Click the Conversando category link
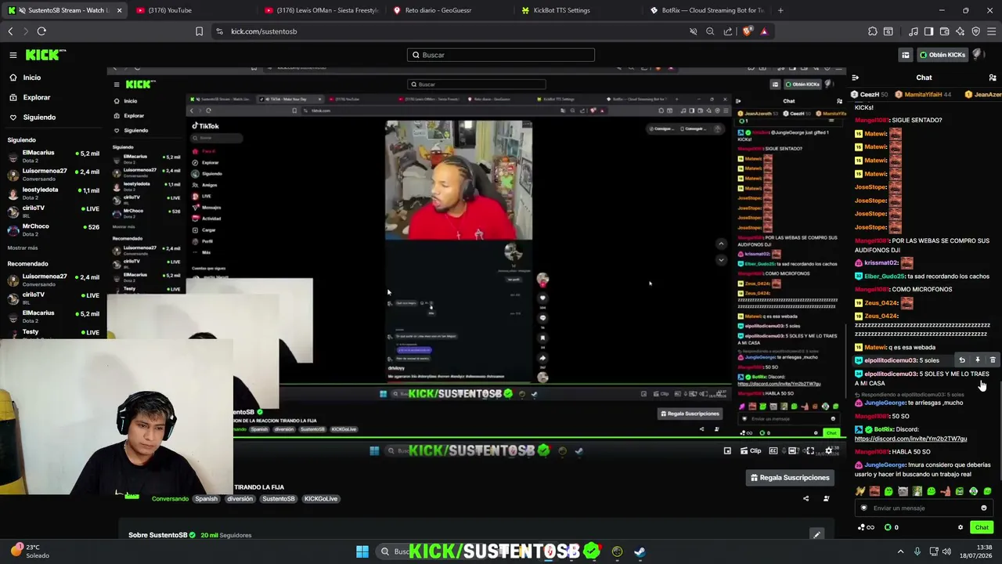The width and height of the screenshot is (1002, 564). click(x=170, y=499)
